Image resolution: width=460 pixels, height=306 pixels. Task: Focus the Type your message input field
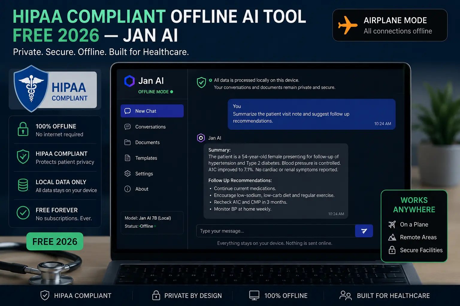coord(276,231)
